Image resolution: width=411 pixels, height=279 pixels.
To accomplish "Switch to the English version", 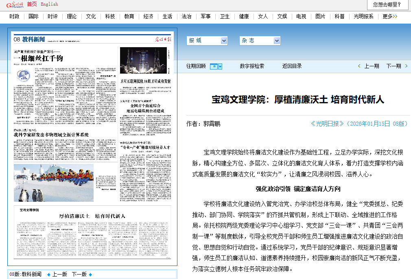I will coord(49,4).
